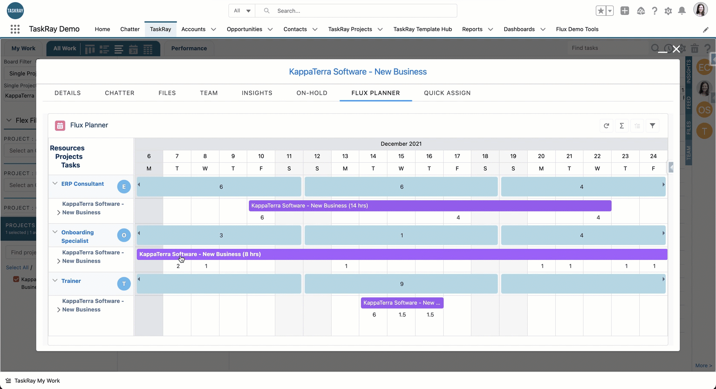The image size is (716, 389).
Task: Open the QUICK ASSIGN tab
Action: (447, 93)
